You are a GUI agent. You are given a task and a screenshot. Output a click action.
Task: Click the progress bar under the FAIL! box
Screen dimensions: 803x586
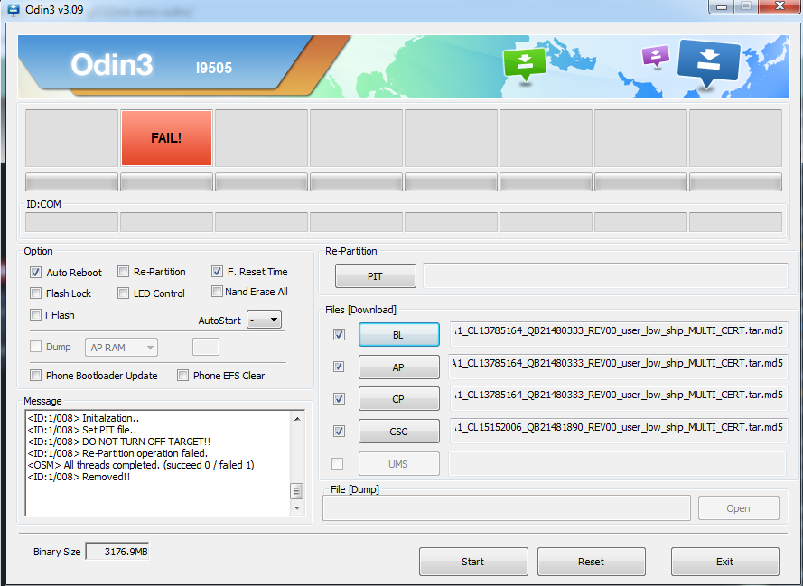[x=166, y=182]
